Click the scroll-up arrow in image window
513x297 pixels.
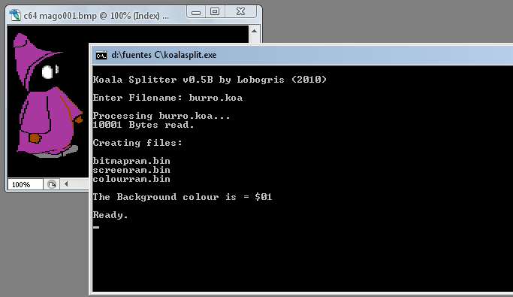[x=254, y=31]
